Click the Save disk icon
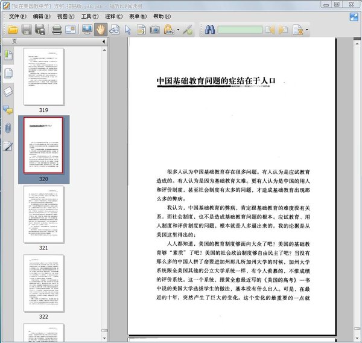Viewport: 362px width, 343px height. pyautogui.click(x=27, y=29)
